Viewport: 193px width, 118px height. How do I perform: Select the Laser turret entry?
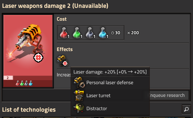(x=110, y=95)
